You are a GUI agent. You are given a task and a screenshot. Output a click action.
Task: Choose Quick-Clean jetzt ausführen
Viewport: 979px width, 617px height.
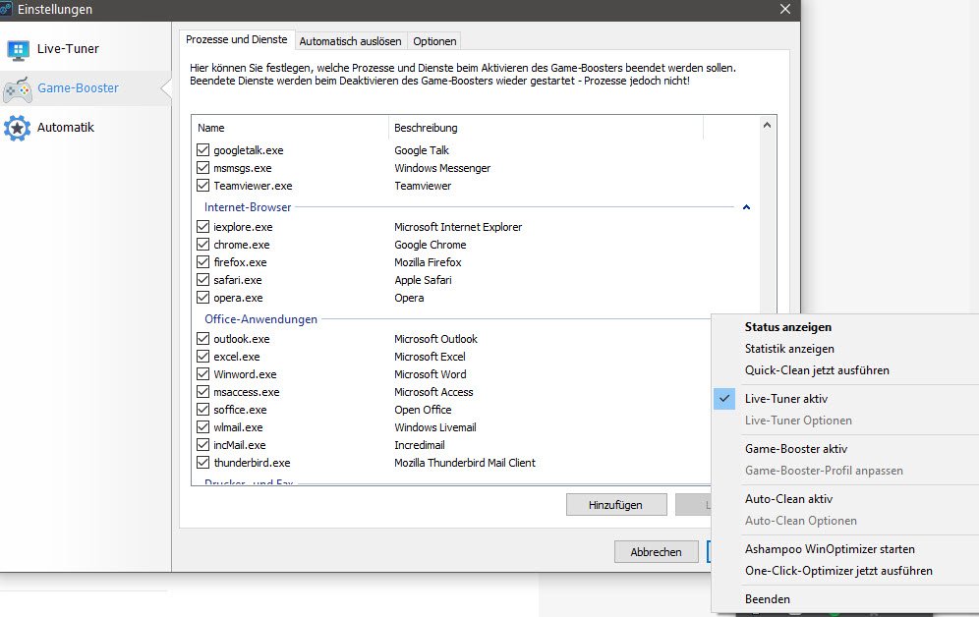[x=817, y=370]
